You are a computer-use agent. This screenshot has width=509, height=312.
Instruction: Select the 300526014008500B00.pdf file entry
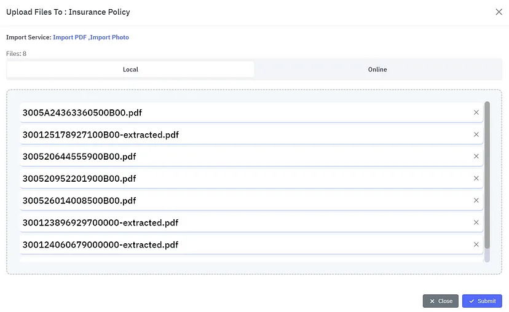coord(246,200)
